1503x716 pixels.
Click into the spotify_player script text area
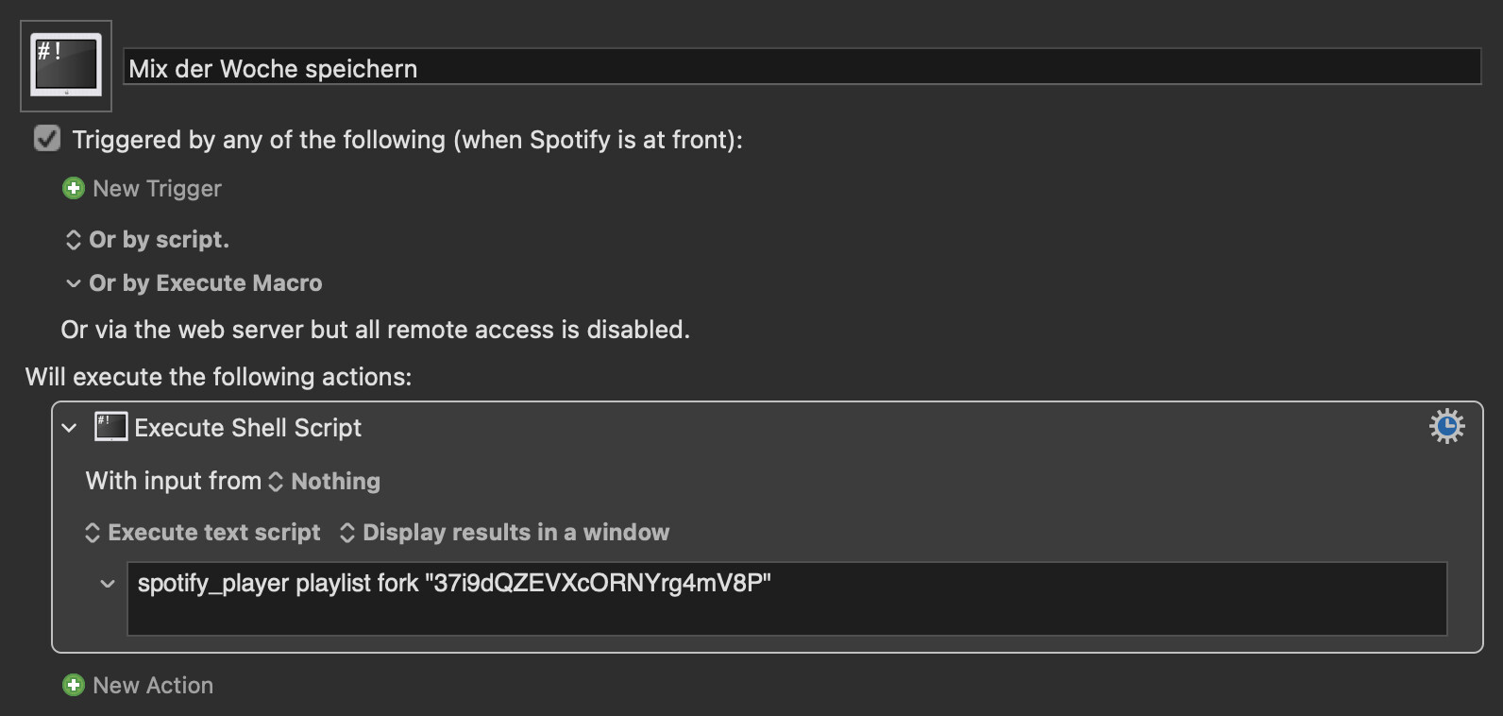tap(786, 599)
